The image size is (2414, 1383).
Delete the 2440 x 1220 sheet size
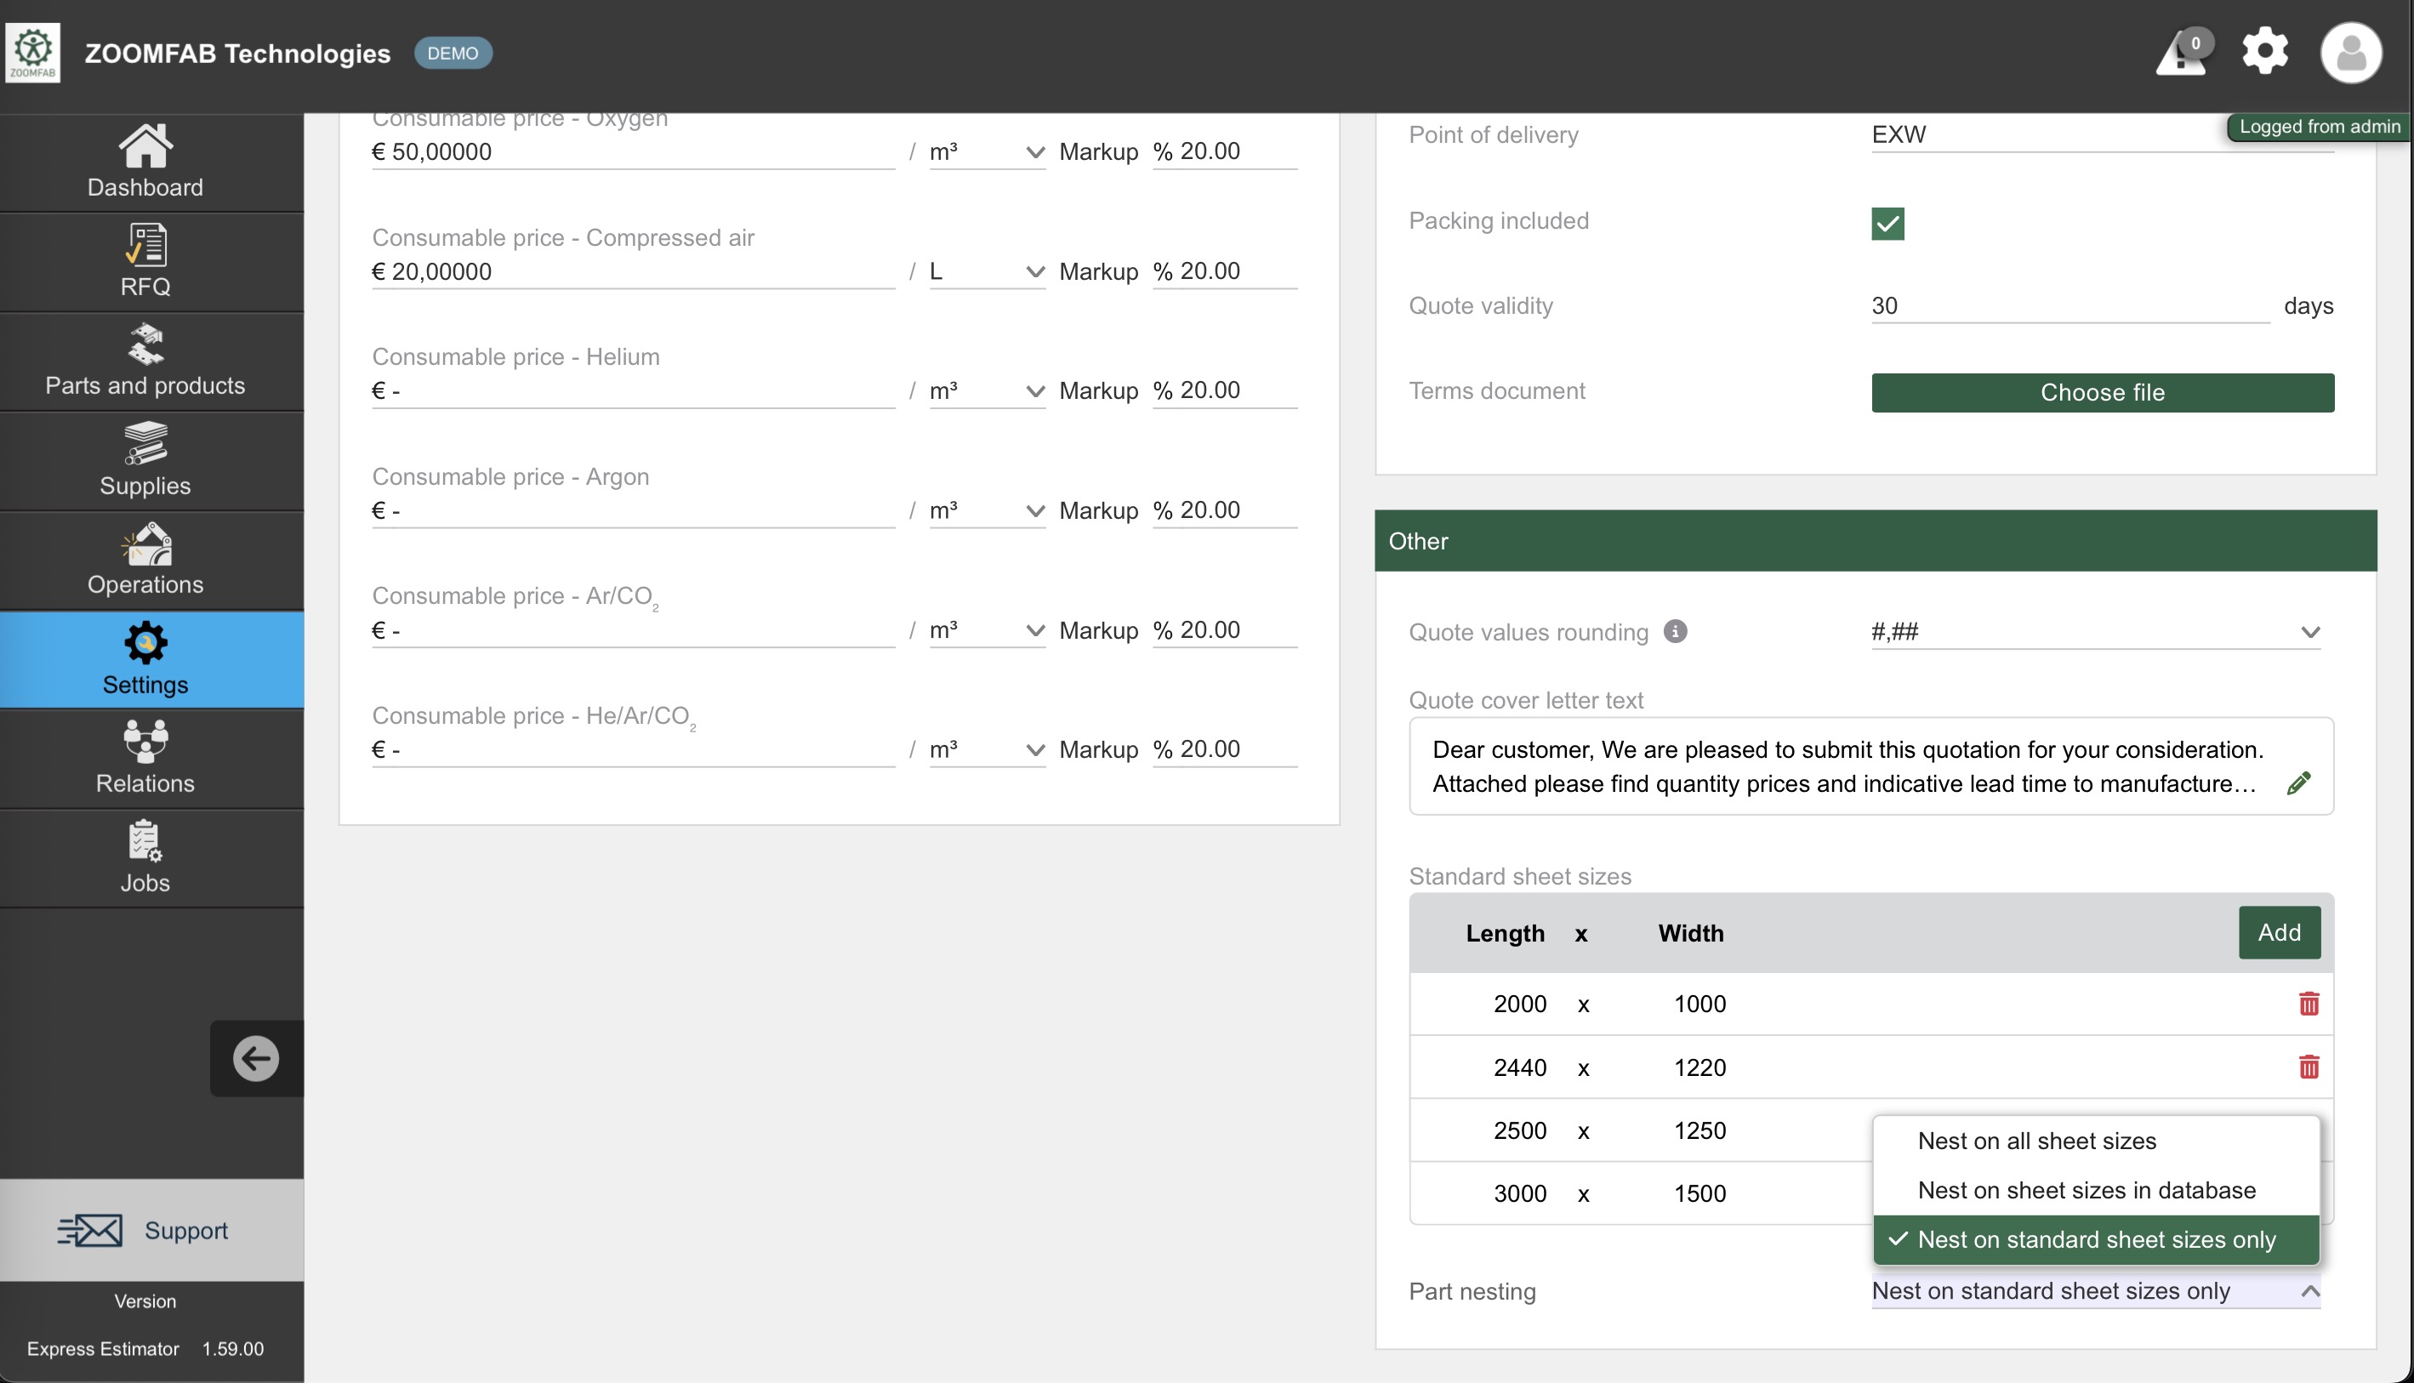coord(2309,1067)
